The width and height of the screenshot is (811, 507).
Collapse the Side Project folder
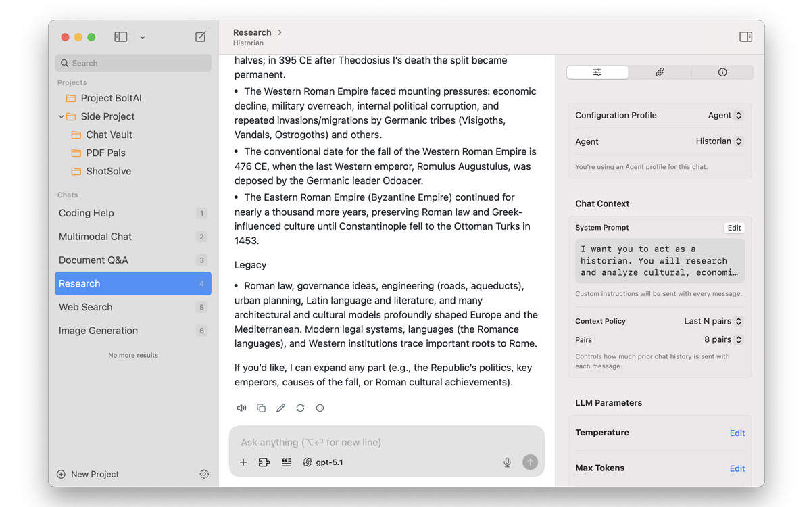62,116
